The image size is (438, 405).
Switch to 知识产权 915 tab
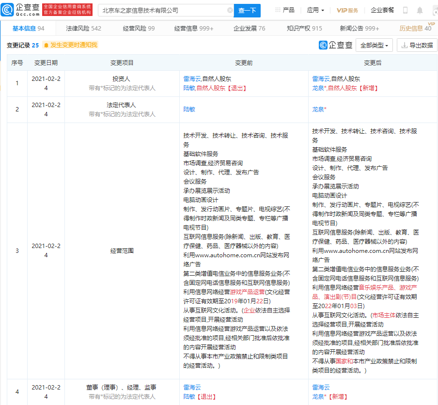[x=304, y=29]
